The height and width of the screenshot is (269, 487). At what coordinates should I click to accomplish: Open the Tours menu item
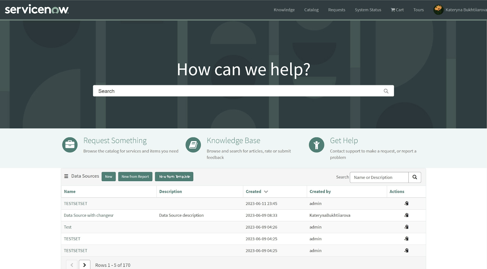click(x=419, y=10)
